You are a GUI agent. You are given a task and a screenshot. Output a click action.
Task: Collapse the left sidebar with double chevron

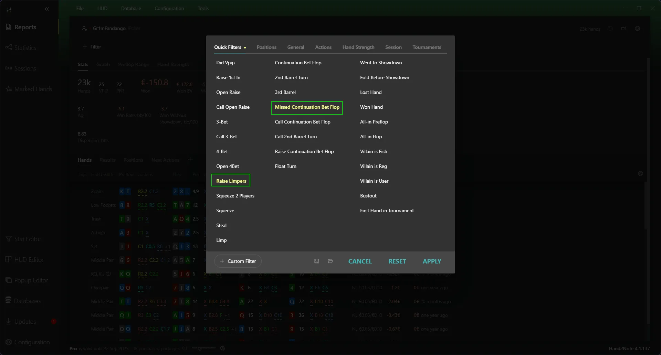(x=47, y=9)
